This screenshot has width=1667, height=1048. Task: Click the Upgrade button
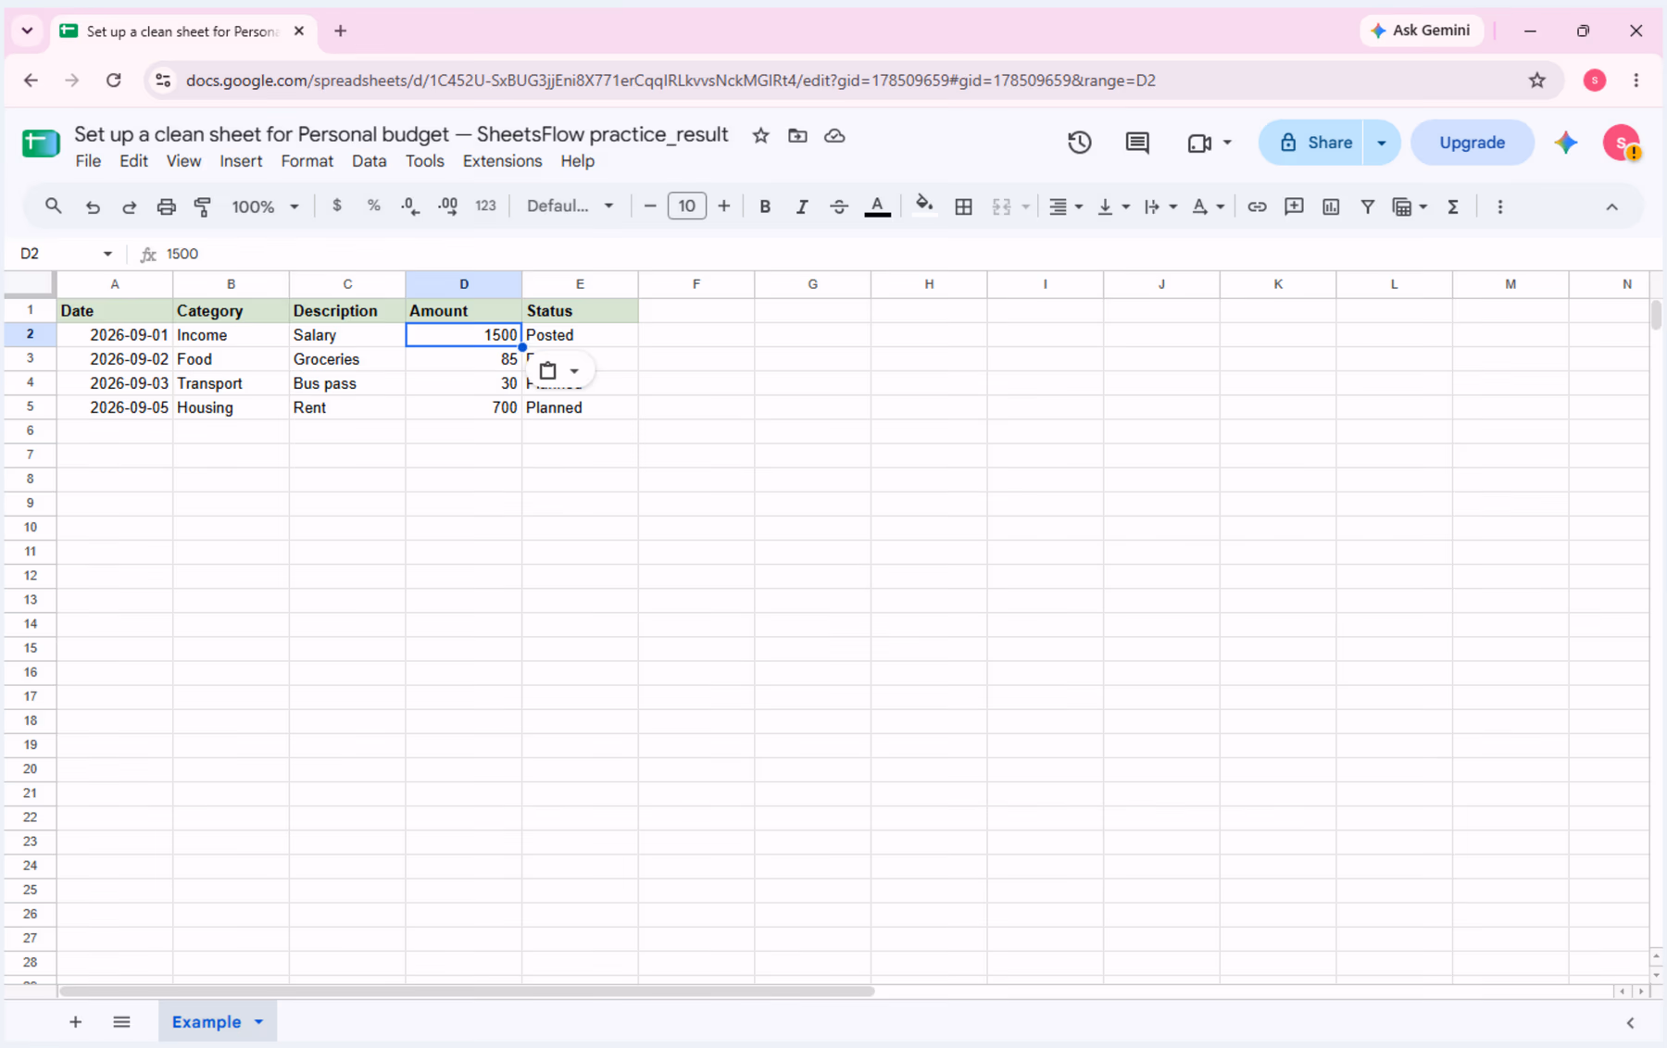point(1472,143)
